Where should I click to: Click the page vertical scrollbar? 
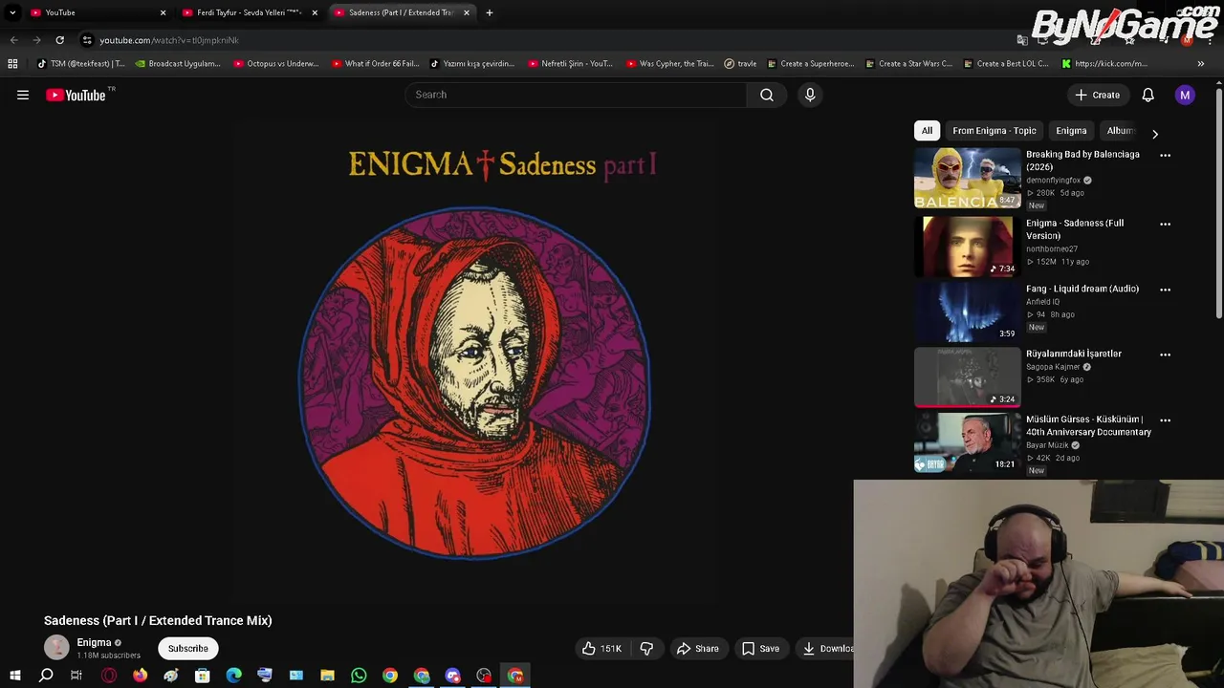pos(1219,205)
